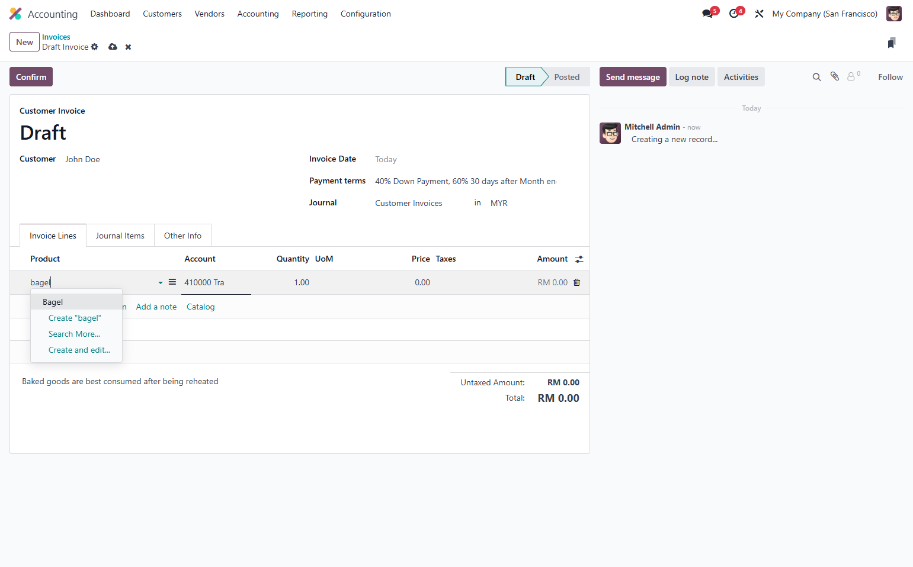The width and height of the screenshot is (913, 567).
Task: Open the Reporting menu
Action: [x=310, y=14]
